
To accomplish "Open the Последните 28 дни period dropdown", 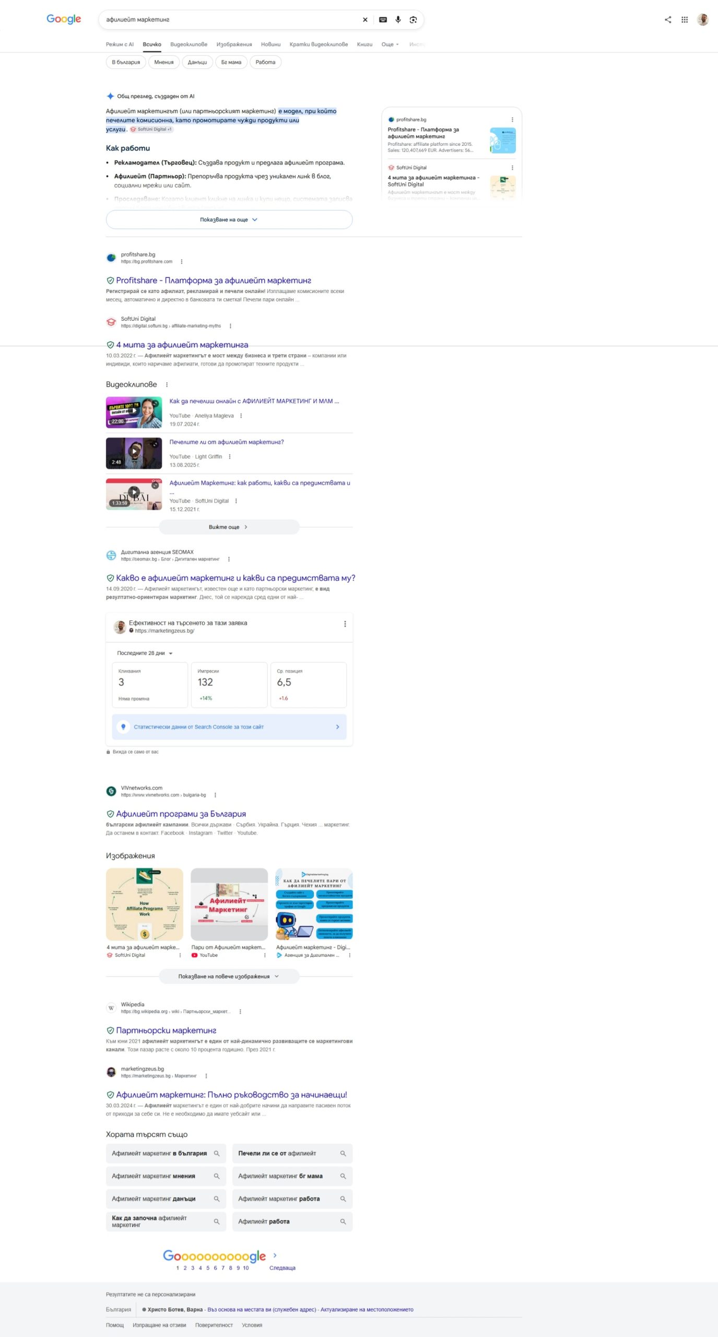I will point(145,653).
